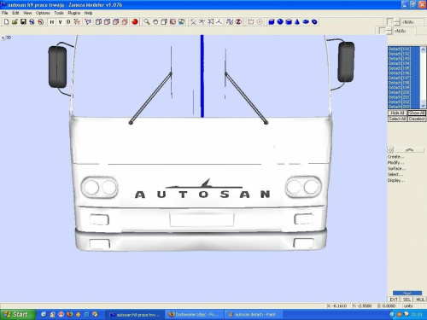This screenshot has width=427, height=320.
Task: Expand the Surface... command group
Action: [396, 169]
